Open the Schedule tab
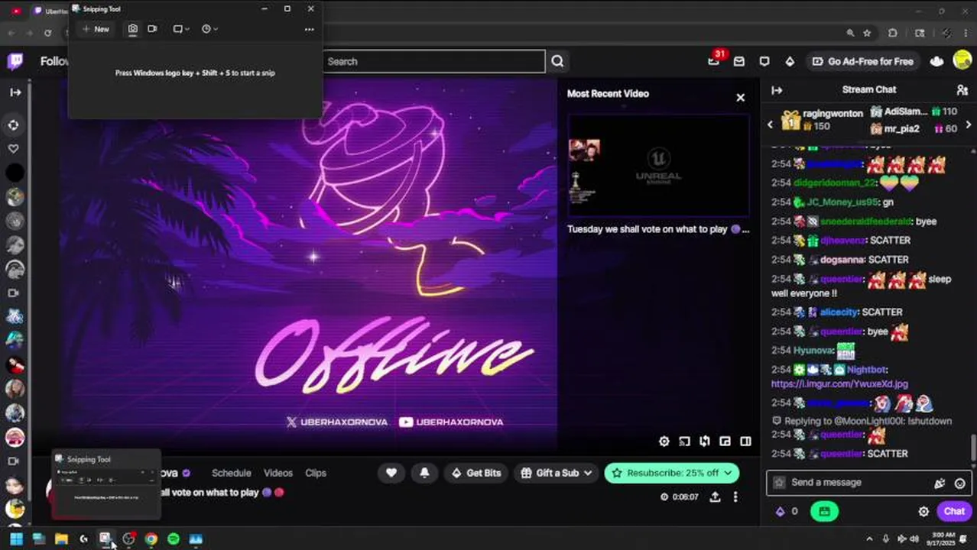This screenshot has height=550, width=977. click(x=231, y=473)
